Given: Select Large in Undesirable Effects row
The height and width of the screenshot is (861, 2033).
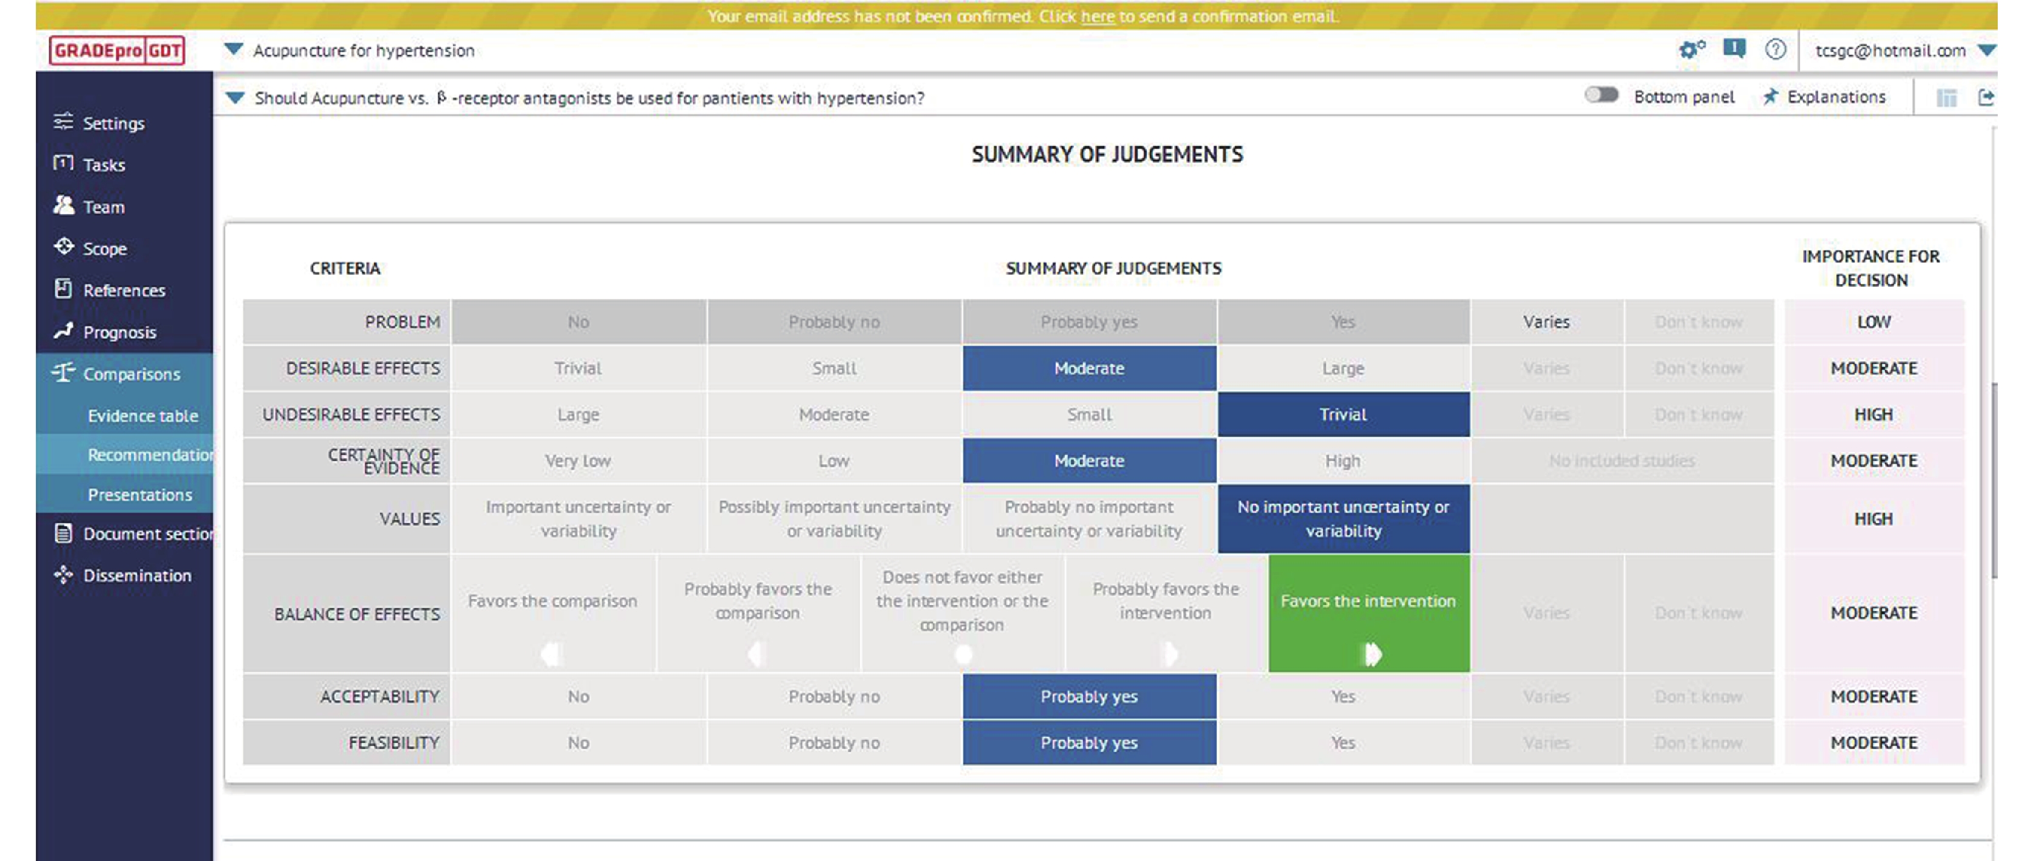Looking at the screenshot, I should tap(578, 415).
